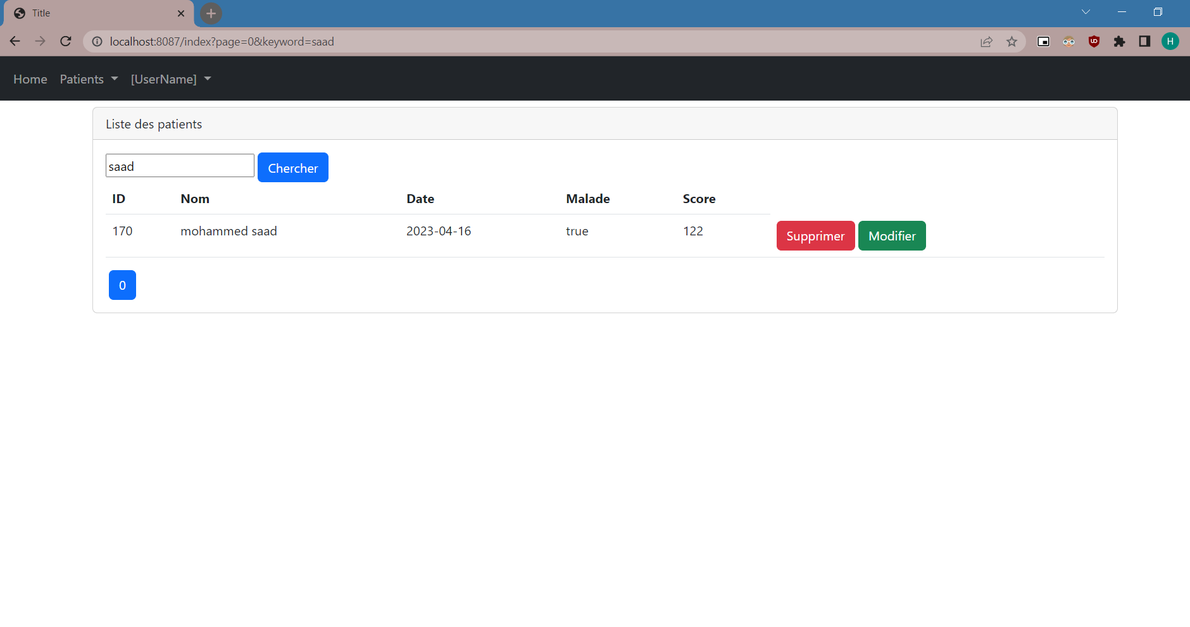Image resolution: width=1190 pixels, height=627 pixels.
Task: Click the tab search chevron in title bar
Action: 1085,12
